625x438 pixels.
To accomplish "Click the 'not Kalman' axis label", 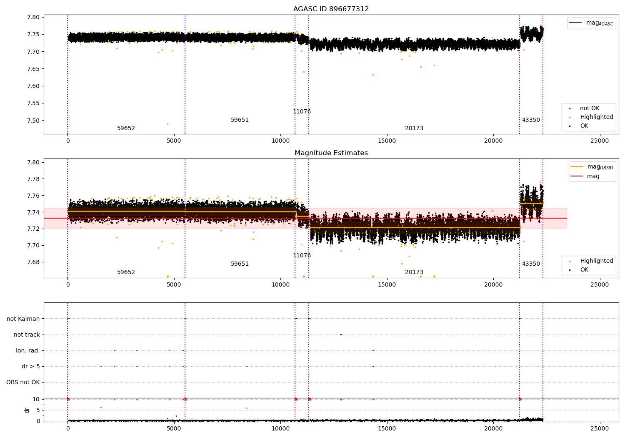I will 23,319.
